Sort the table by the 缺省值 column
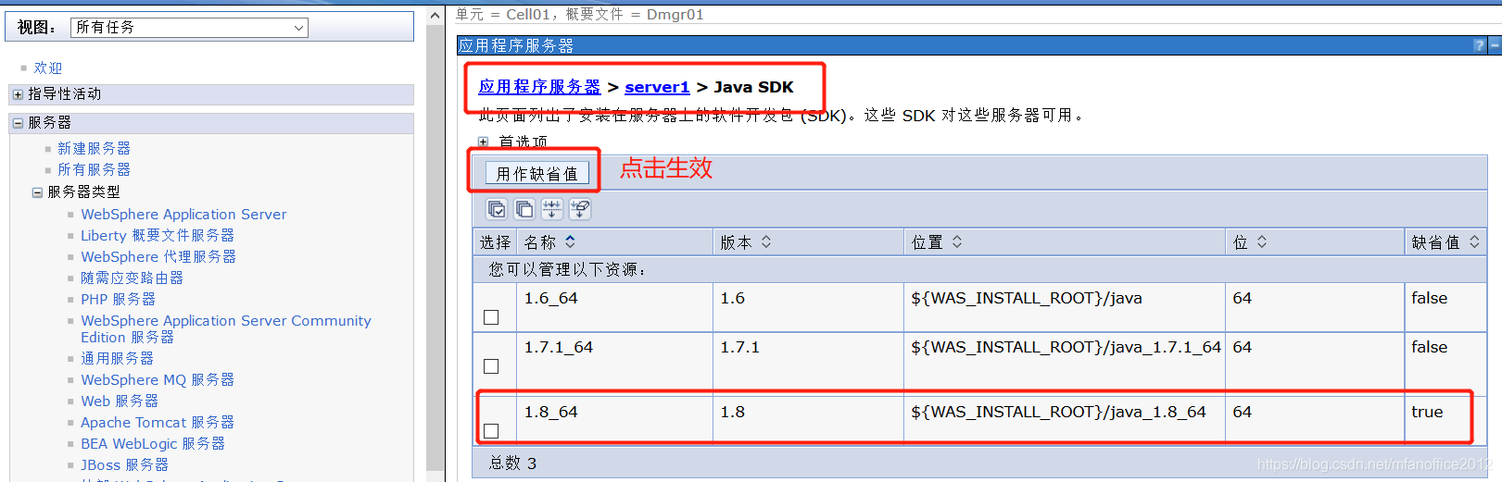 pyautogui.click(x=1474, y=241)
